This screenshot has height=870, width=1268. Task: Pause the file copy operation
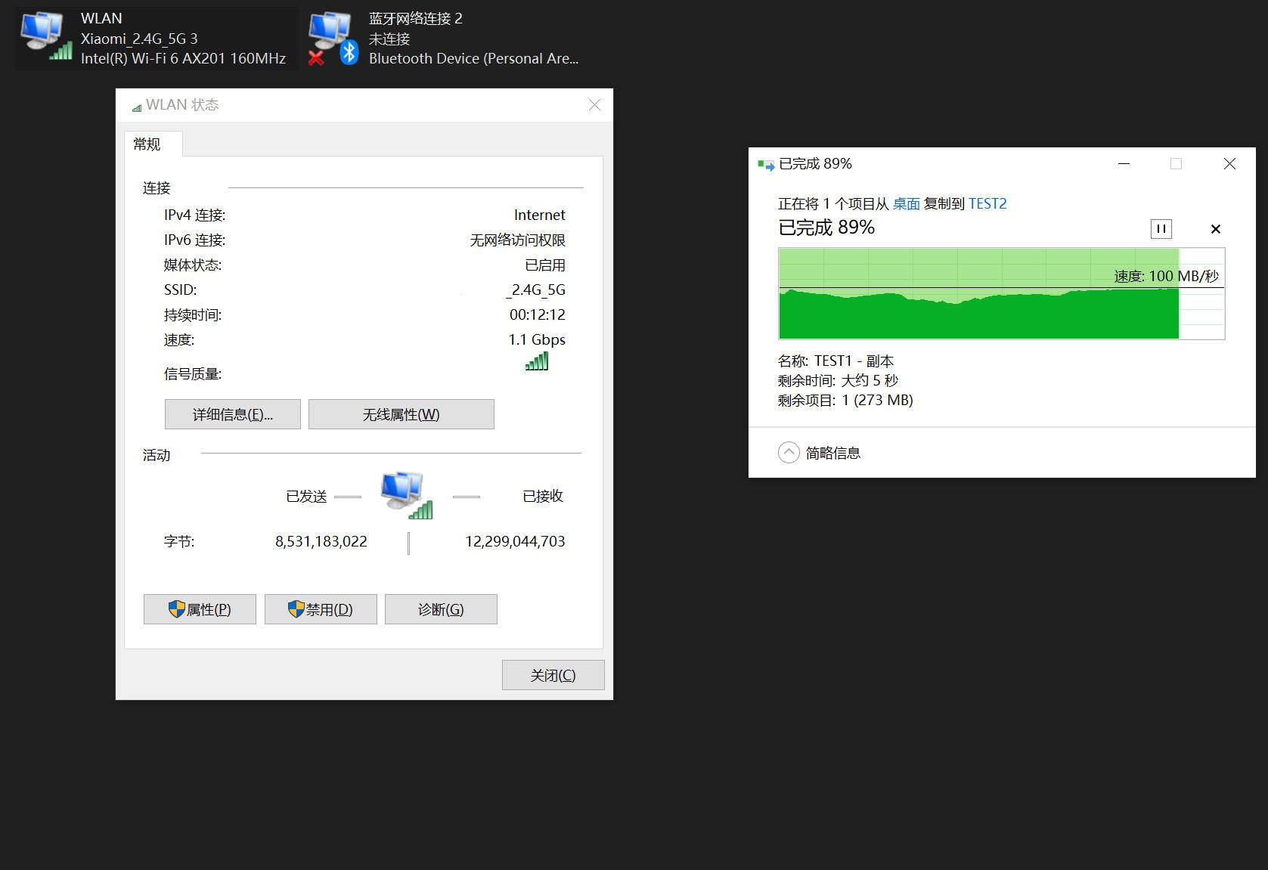coord(1161,228)
